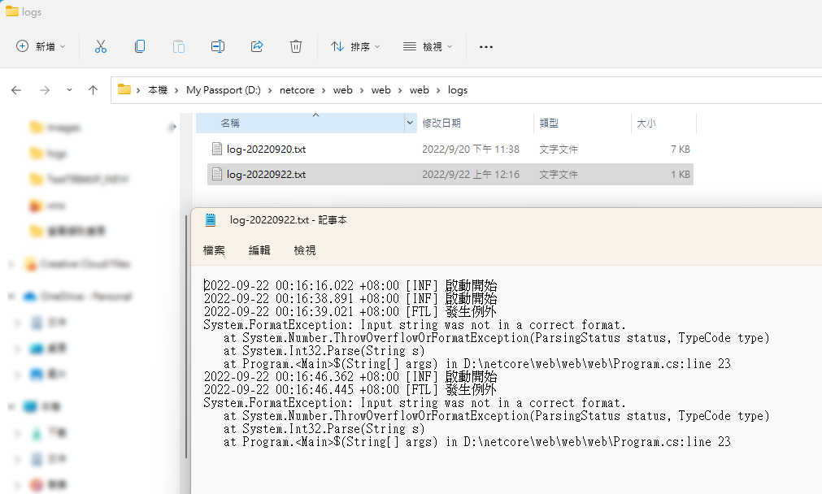Click the last Program.cs:line 23 line
822x494 pixels.
pyautogui.click(x=477, y=442)
